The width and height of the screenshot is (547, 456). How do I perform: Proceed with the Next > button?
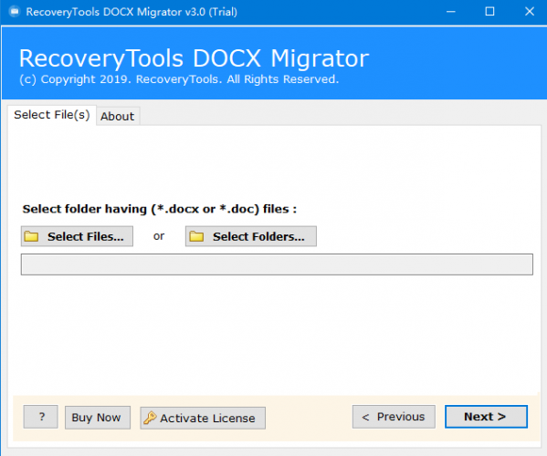[x=486, y=417]
